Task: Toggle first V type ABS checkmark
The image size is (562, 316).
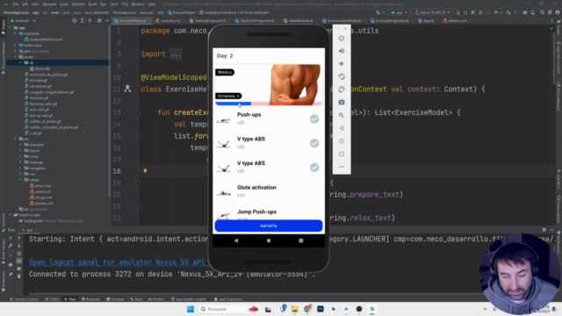Action: [x=314, y=143]
